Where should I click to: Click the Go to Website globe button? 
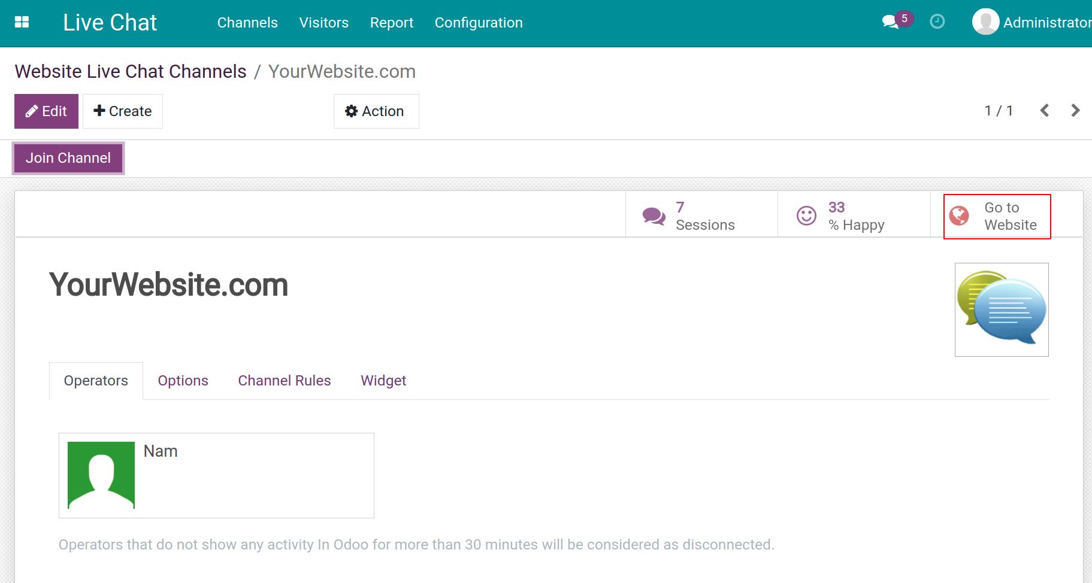(997, 216)
